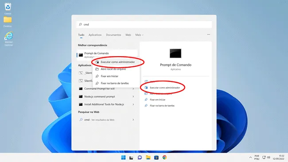Click shield icon in right panel actions

point(146,88)
